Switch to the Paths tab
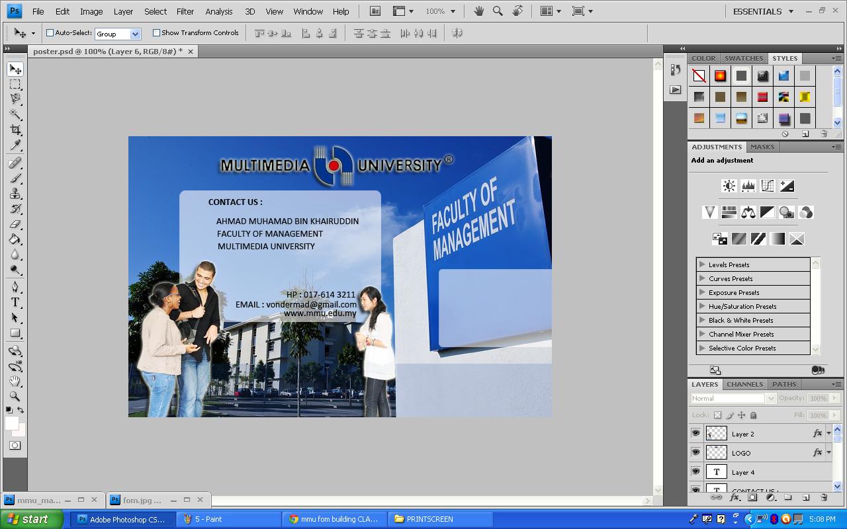847x529 pixels. click(x=784, y=384)
